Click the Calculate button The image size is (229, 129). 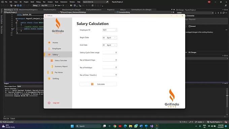tap(98, 84)
